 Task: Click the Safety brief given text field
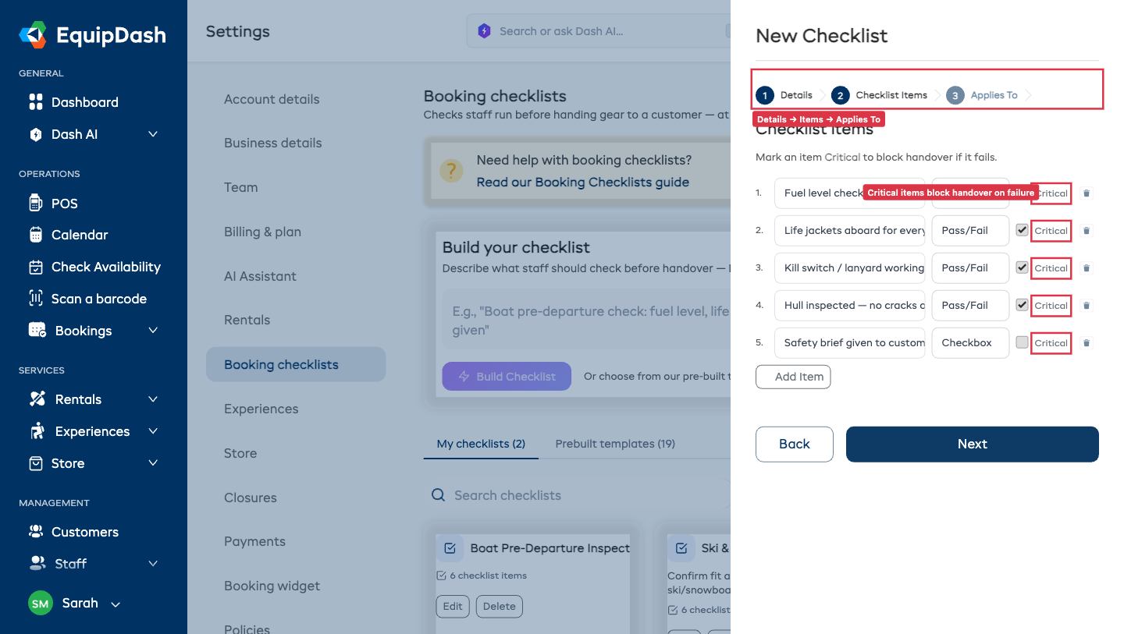[850, 343]
